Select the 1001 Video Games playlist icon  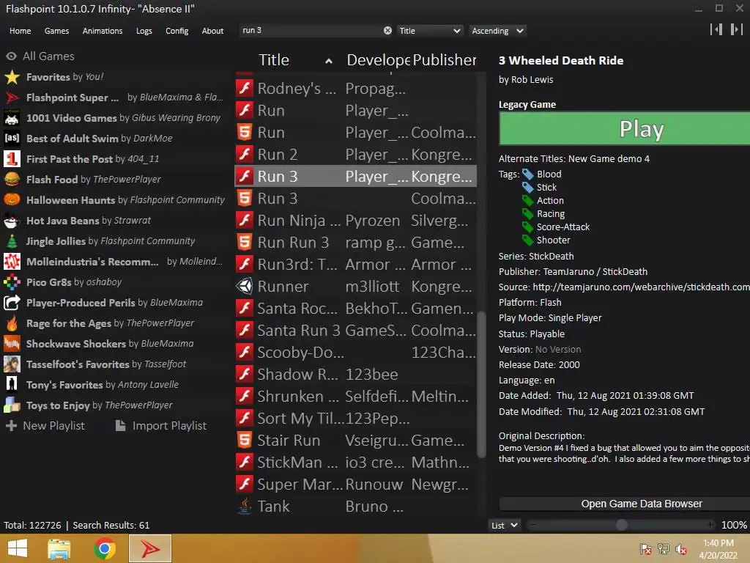pyautogui.click(x=12, y=118)
